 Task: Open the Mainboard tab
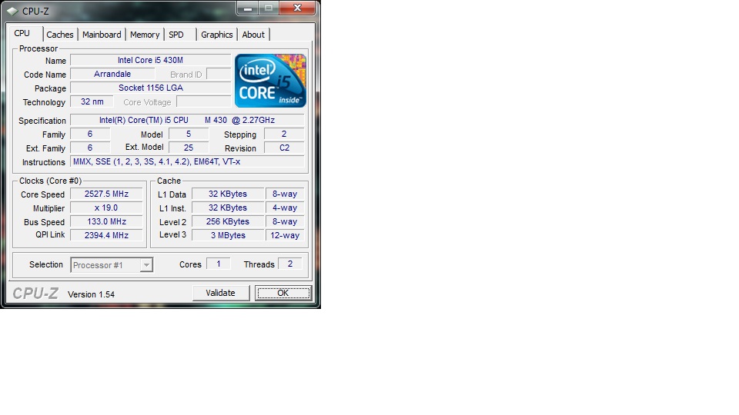[x=102, y=35]
